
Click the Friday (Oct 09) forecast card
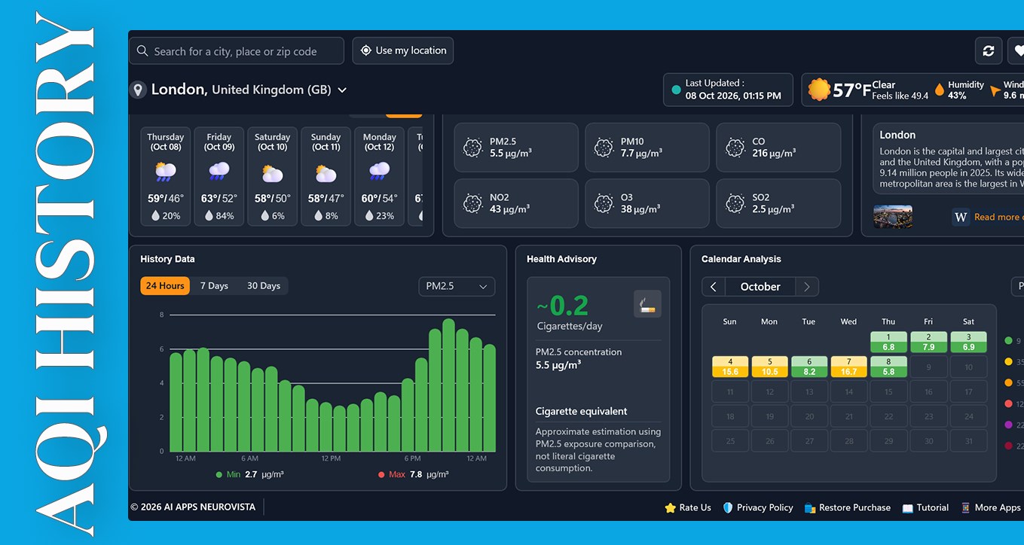pos(219,176)
